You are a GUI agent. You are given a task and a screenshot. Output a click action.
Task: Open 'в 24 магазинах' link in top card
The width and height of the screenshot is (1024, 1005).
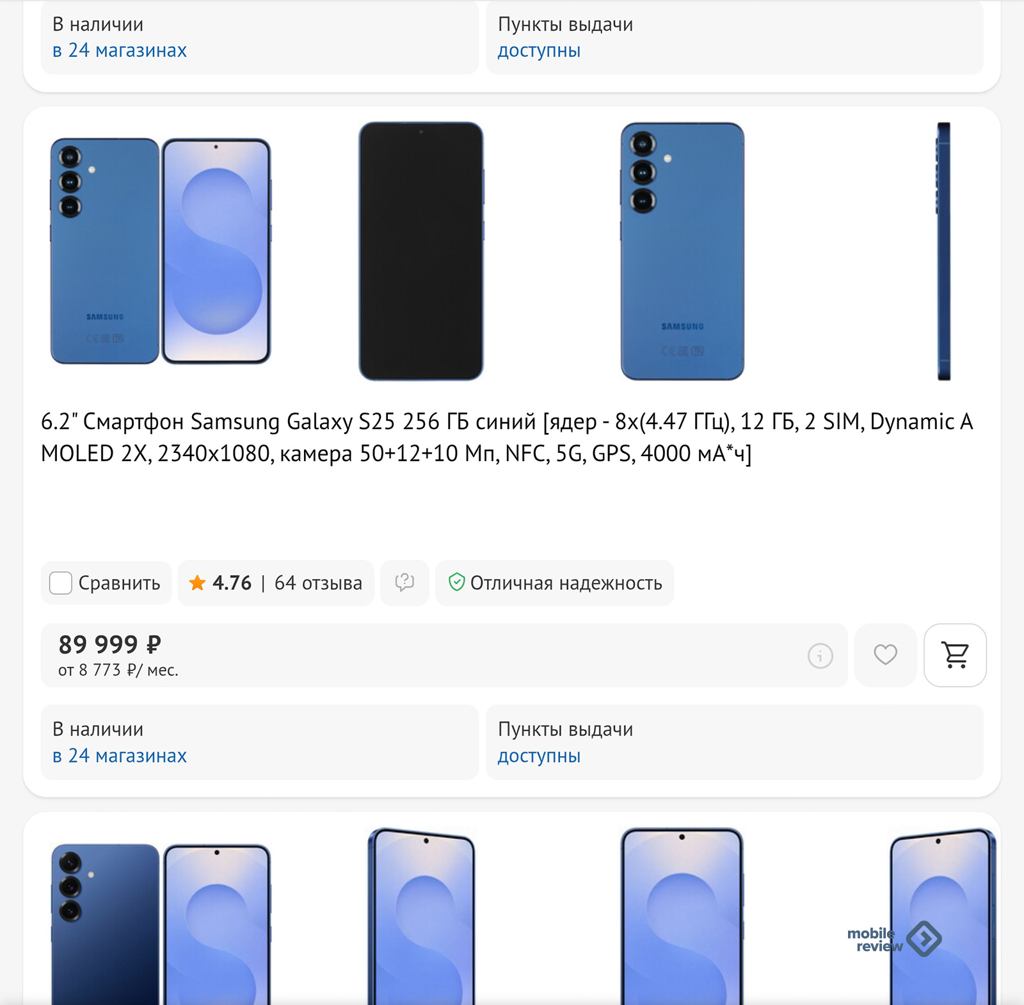120,50
